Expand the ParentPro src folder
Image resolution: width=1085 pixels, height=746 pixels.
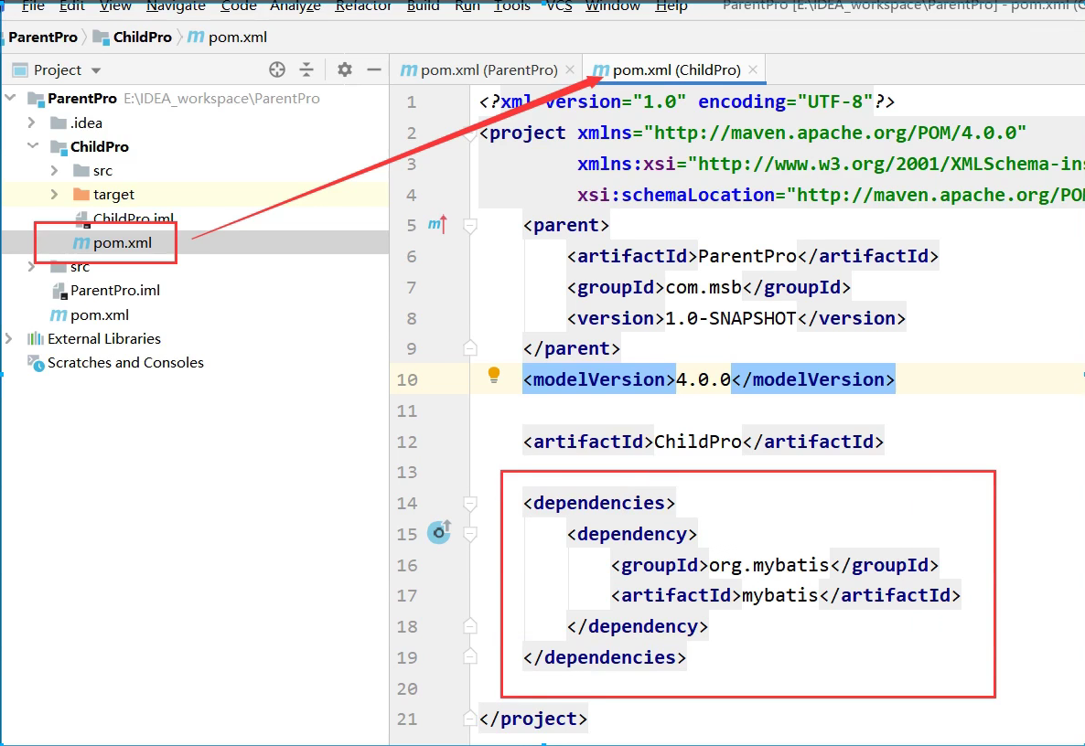click(32, 266)
